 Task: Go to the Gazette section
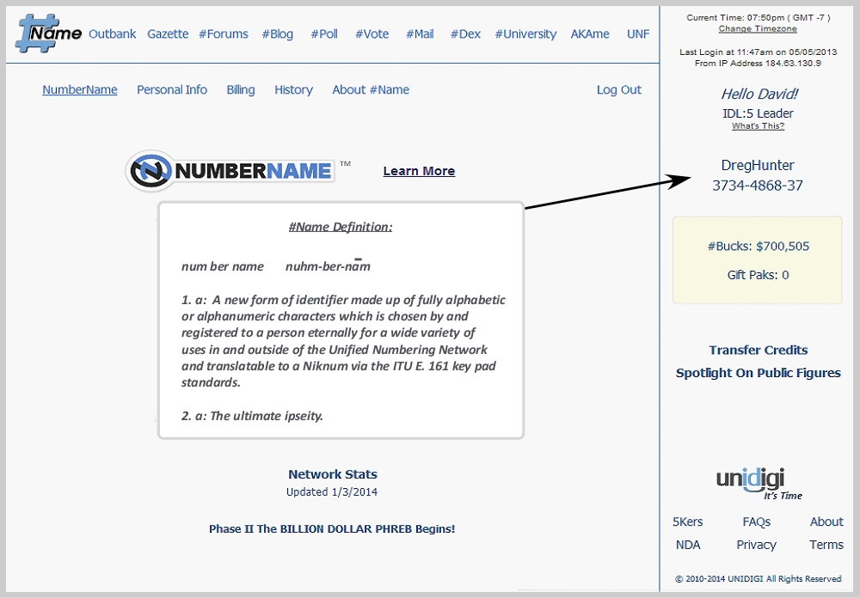click(x=168, y=34)
